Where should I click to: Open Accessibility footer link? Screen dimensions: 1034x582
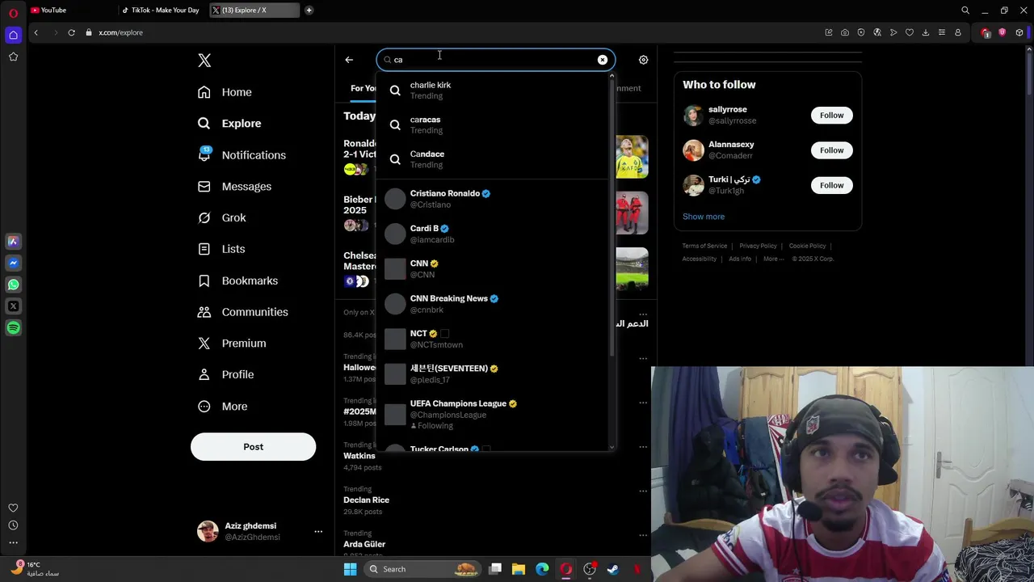click(700, 259)
